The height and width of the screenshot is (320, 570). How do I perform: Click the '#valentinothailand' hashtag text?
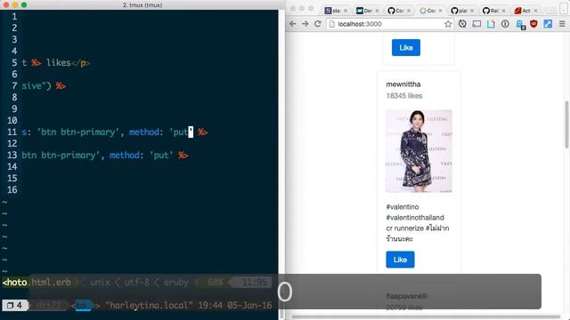click(415, 217)
